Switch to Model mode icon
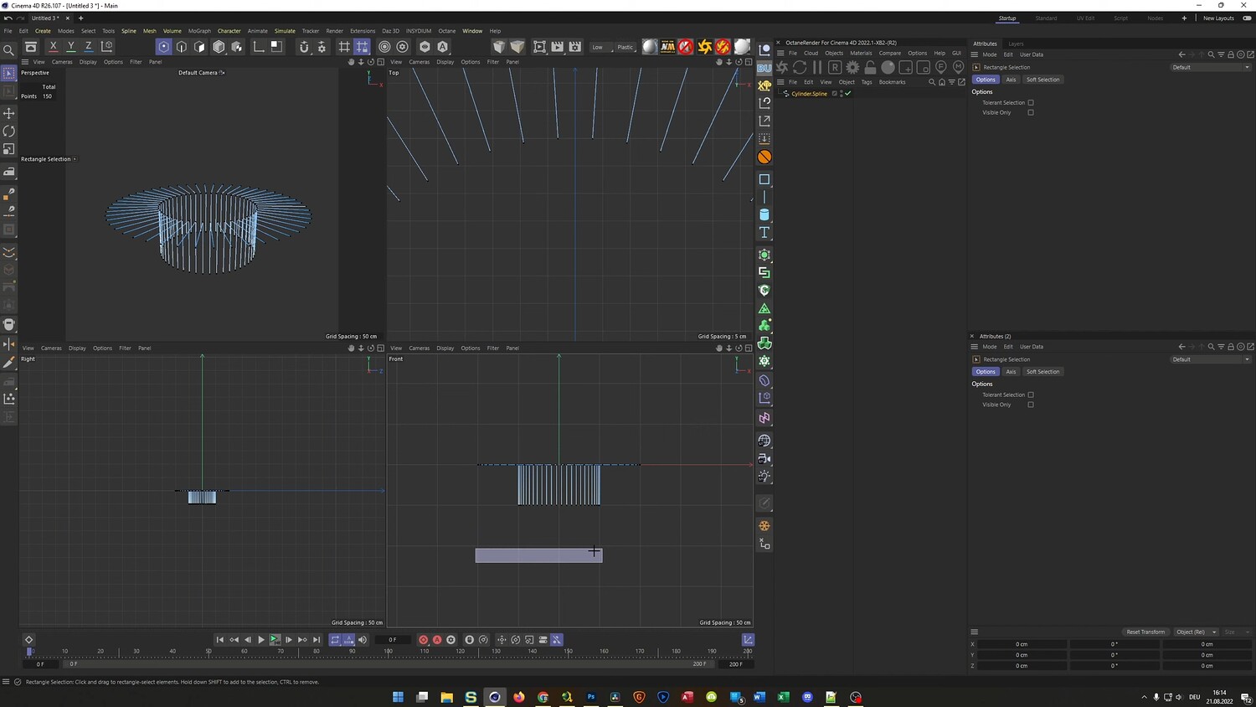 tap(219, 47)
